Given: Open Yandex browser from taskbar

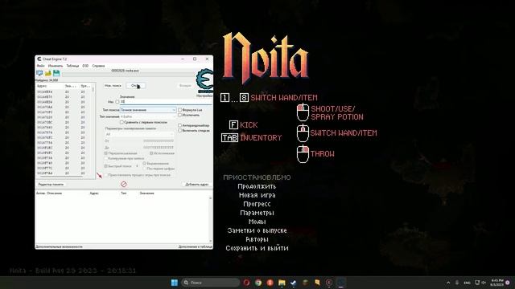Looking at the screenshot, I should pos(270,283).
